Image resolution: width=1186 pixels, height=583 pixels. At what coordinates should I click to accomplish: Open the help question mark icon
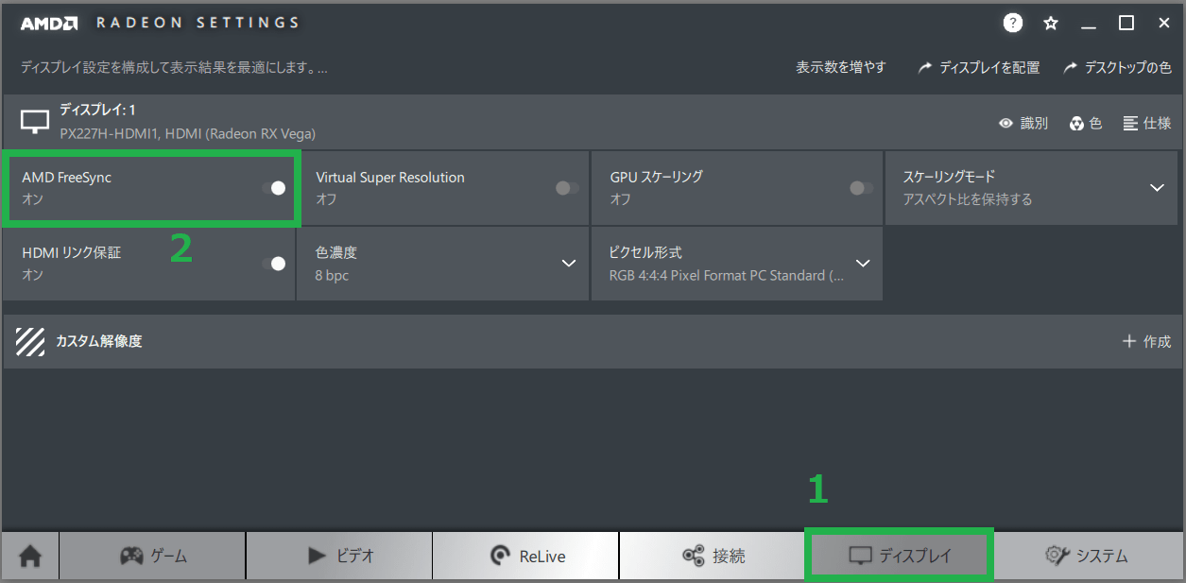[x=1013, y=24]
